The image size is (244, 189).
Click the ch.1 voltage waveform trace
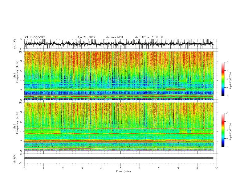coord(119,44)
